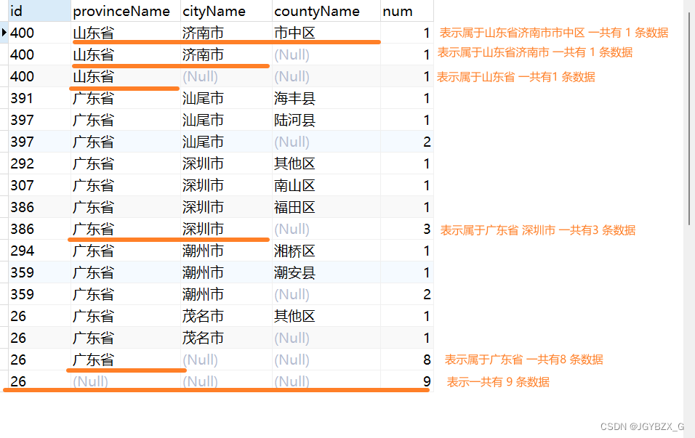
Task: Select the num column header
Action: point(406,11)
